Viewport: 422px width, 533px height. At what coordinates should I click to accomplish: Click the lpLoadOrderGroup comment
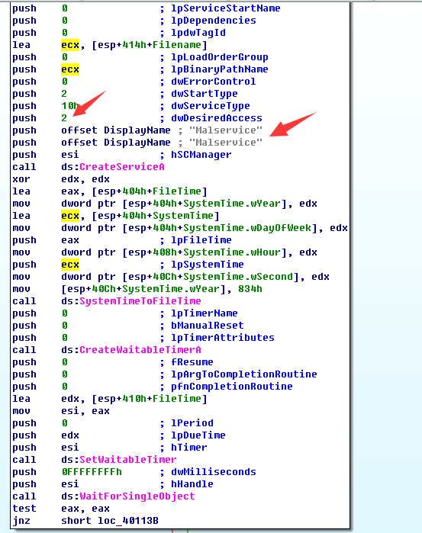coord(220,57)
